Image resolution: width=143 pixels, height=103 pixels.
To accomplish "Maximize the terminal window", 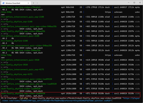I will [134, 3].
